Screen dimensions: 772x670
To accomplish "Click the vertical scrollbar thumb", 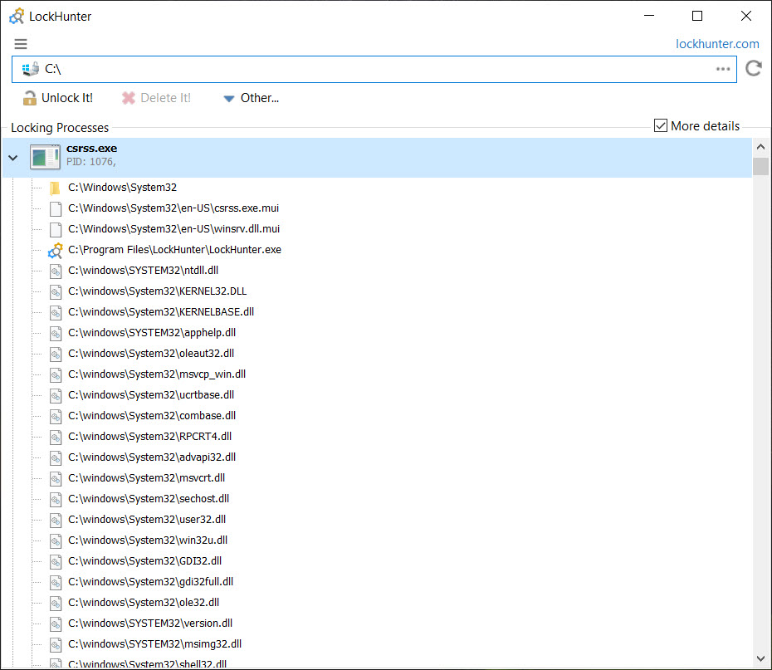I will point(760,166).
